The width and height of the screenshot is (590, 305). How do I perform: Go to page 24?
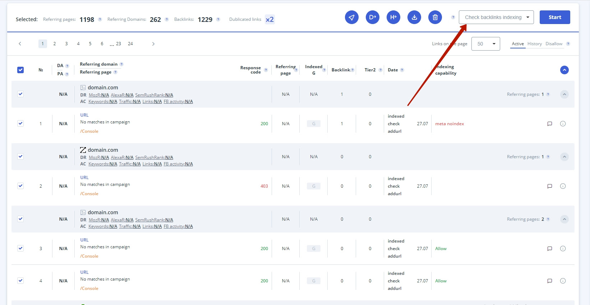[130, 44]
